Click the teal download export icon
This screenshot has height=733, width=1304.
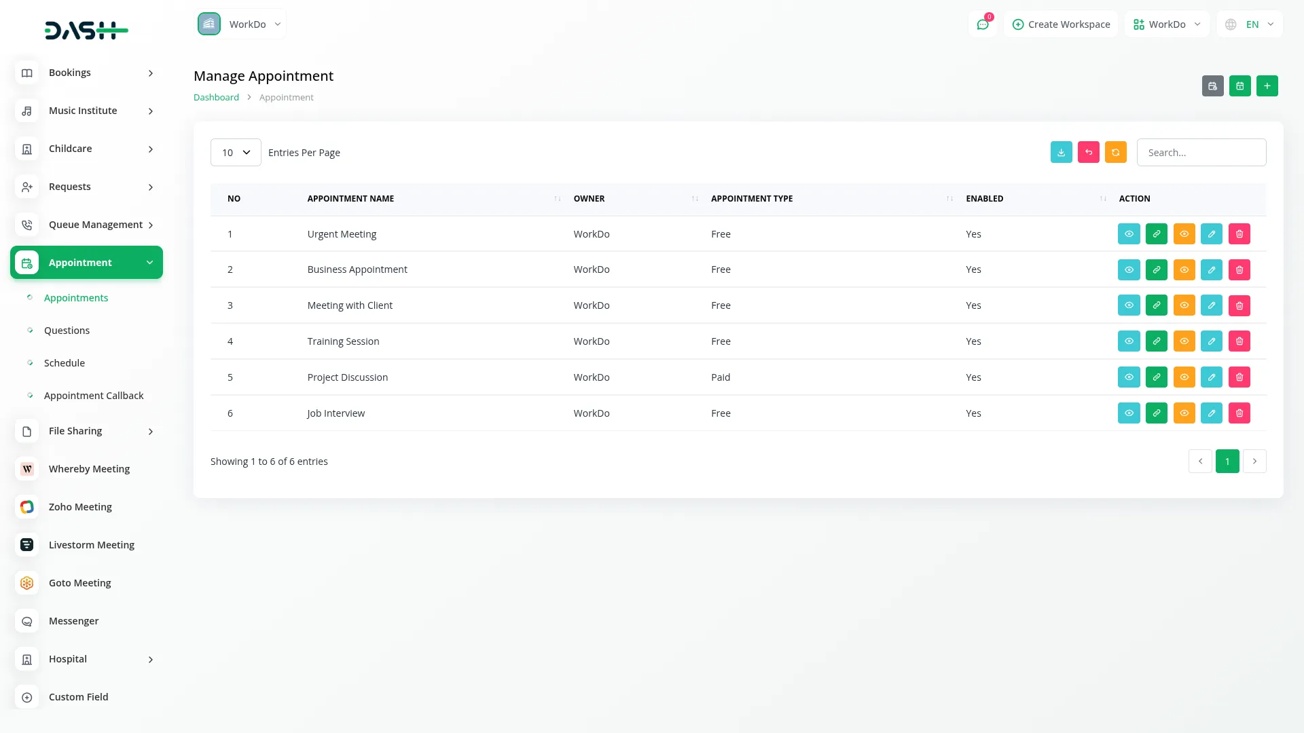(x=1061, y=153)
